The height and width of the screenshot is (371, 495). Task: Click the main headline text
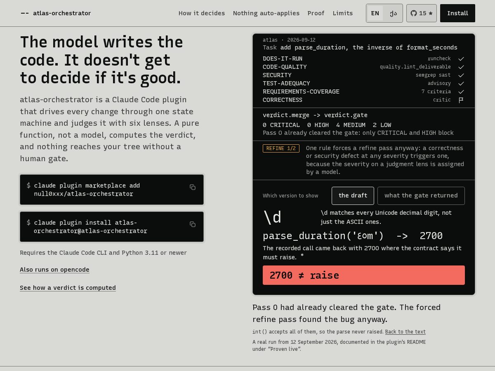[x=101, y=60]
